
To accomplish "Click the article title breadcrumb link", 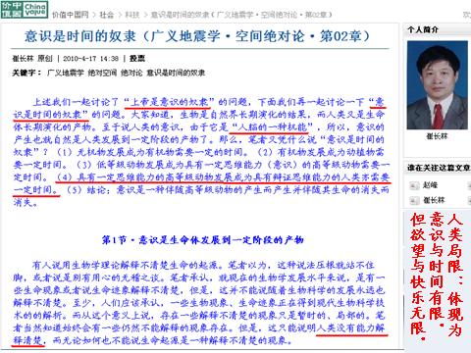I will click(241, 15).
